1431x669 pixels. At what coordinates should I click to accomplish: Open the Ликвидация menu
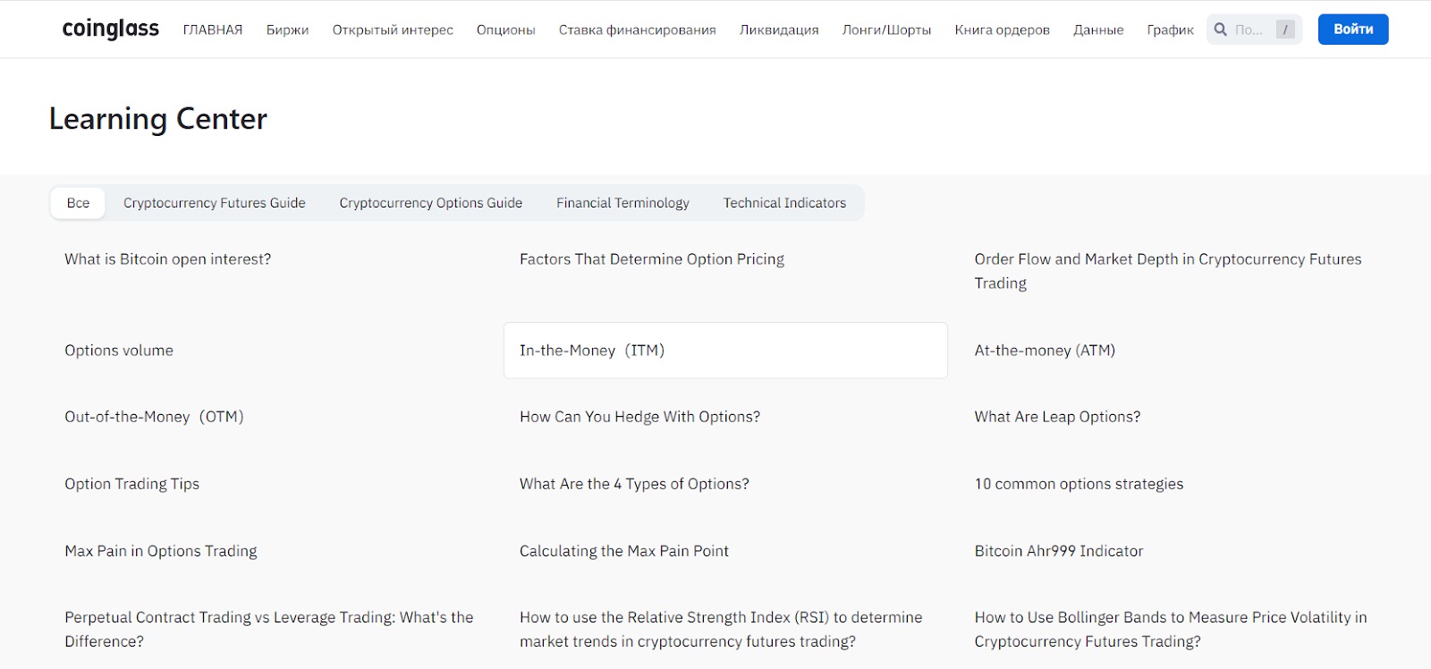pos(779,30)
